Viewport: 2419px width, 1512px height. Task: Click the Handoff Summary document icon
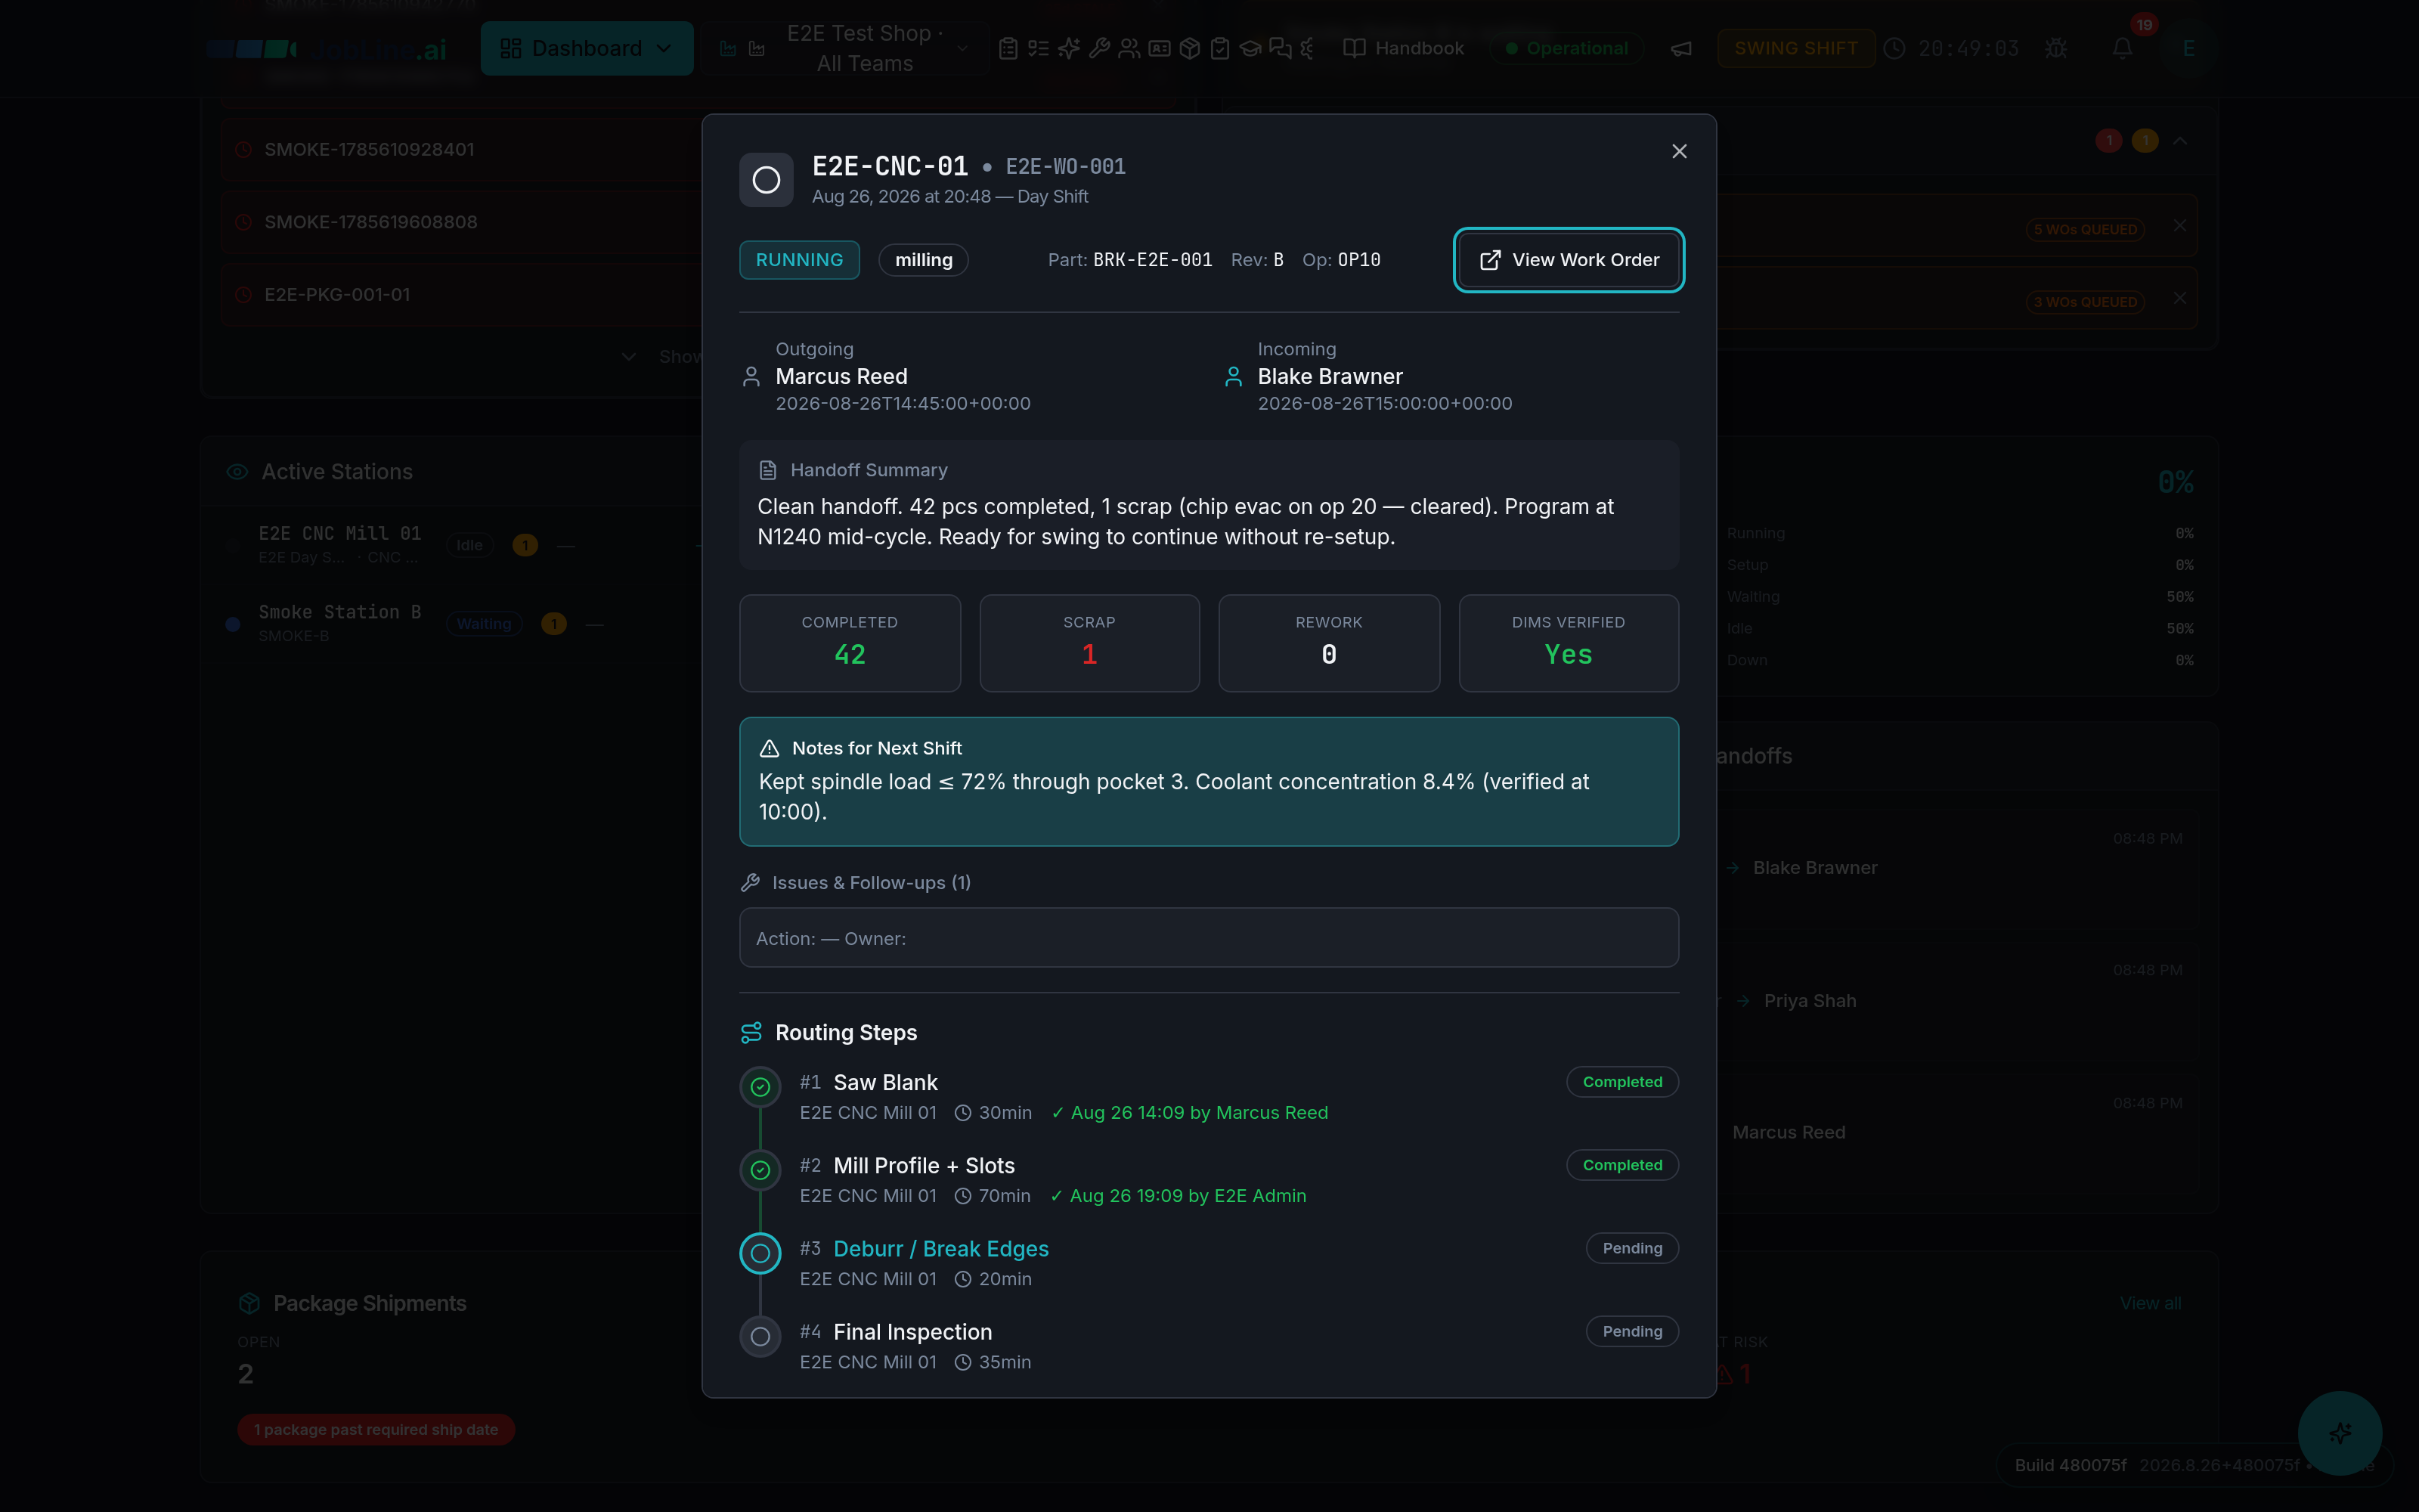(x=768, y=470)
